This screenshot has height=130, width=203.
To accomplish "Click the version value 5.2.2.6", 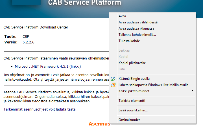I will tap(28, 42).
